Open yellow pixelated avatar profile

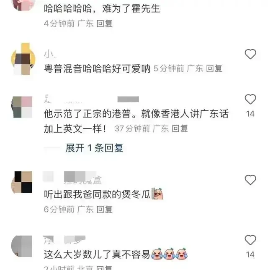23,59
